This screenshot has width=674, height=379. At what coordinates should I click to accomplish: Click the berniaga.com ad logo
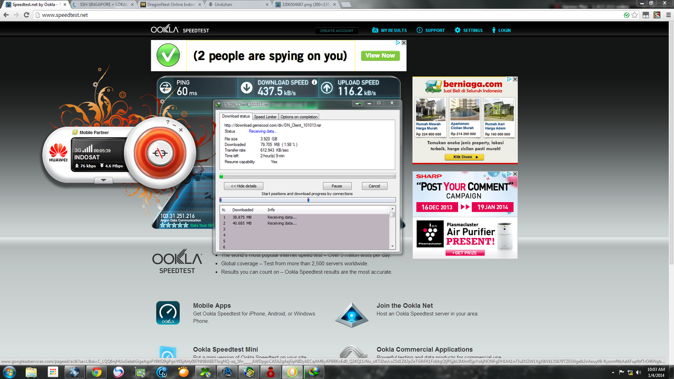(x=464, y=86)
